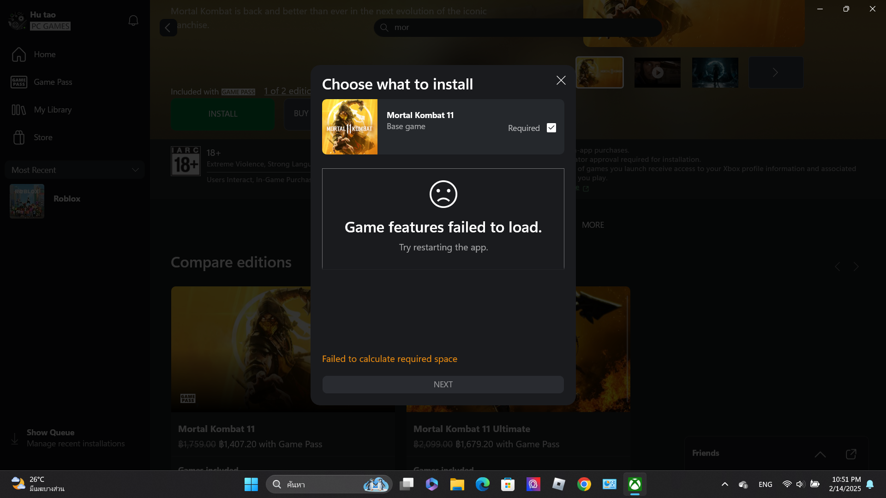Click the NEXT button in install dialog
Screen dimensions: 886x498
[443, 385]
